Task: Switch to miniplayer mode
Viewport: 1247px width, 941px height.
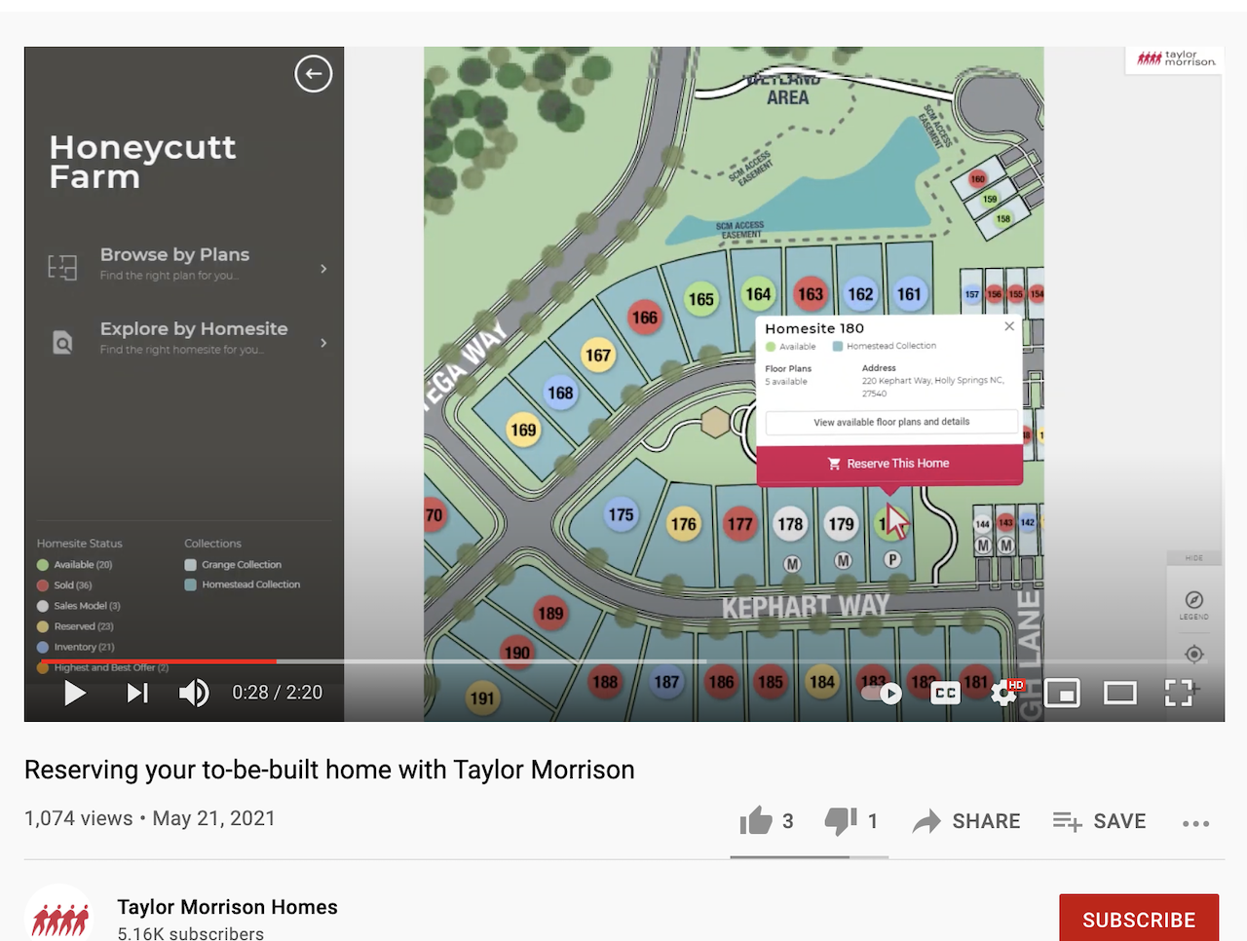Action: point(1062,694)
